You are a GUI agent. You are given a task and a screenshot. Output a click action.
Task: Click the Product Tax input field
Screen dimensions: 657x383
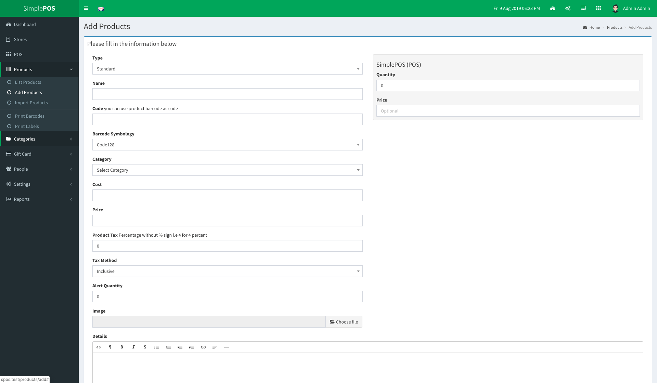click(228, 246)
